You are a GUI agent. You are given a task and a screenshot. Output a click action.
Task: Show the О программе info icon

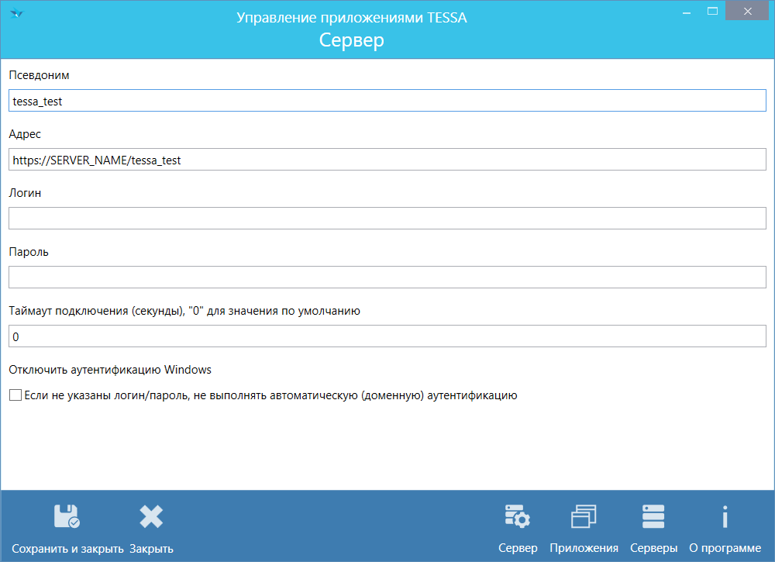725,516
